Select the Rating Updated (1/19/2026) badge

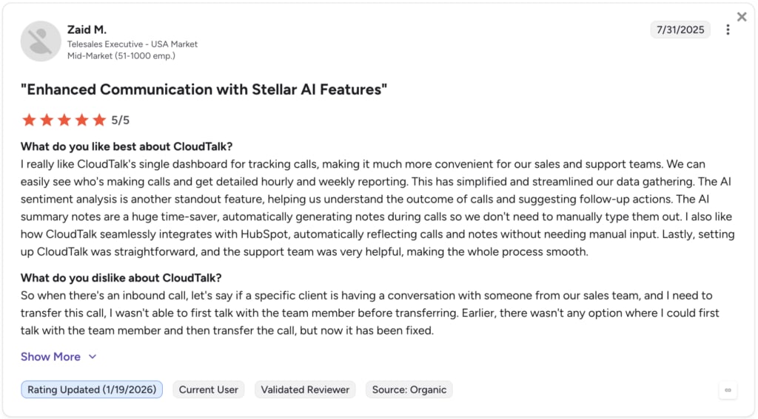coord(92,389)
